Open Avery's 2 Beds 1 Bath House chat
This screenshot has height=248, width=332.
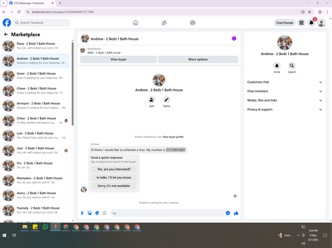click(35, 195)
